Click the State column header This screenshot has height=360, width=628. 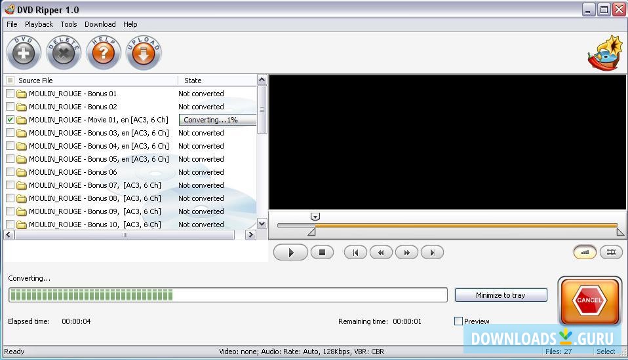click(217, 81)
